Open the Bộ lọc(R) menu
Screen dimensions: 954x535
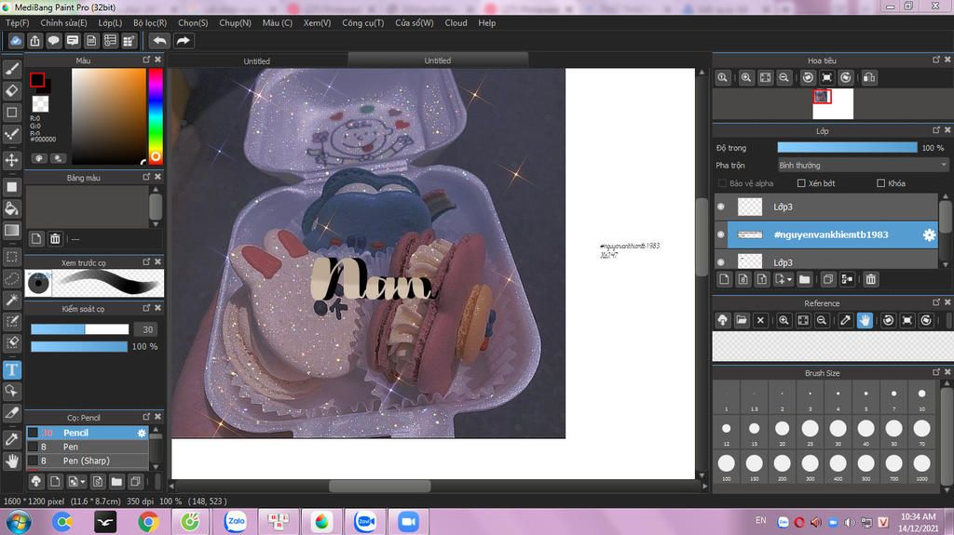[150, 23]
